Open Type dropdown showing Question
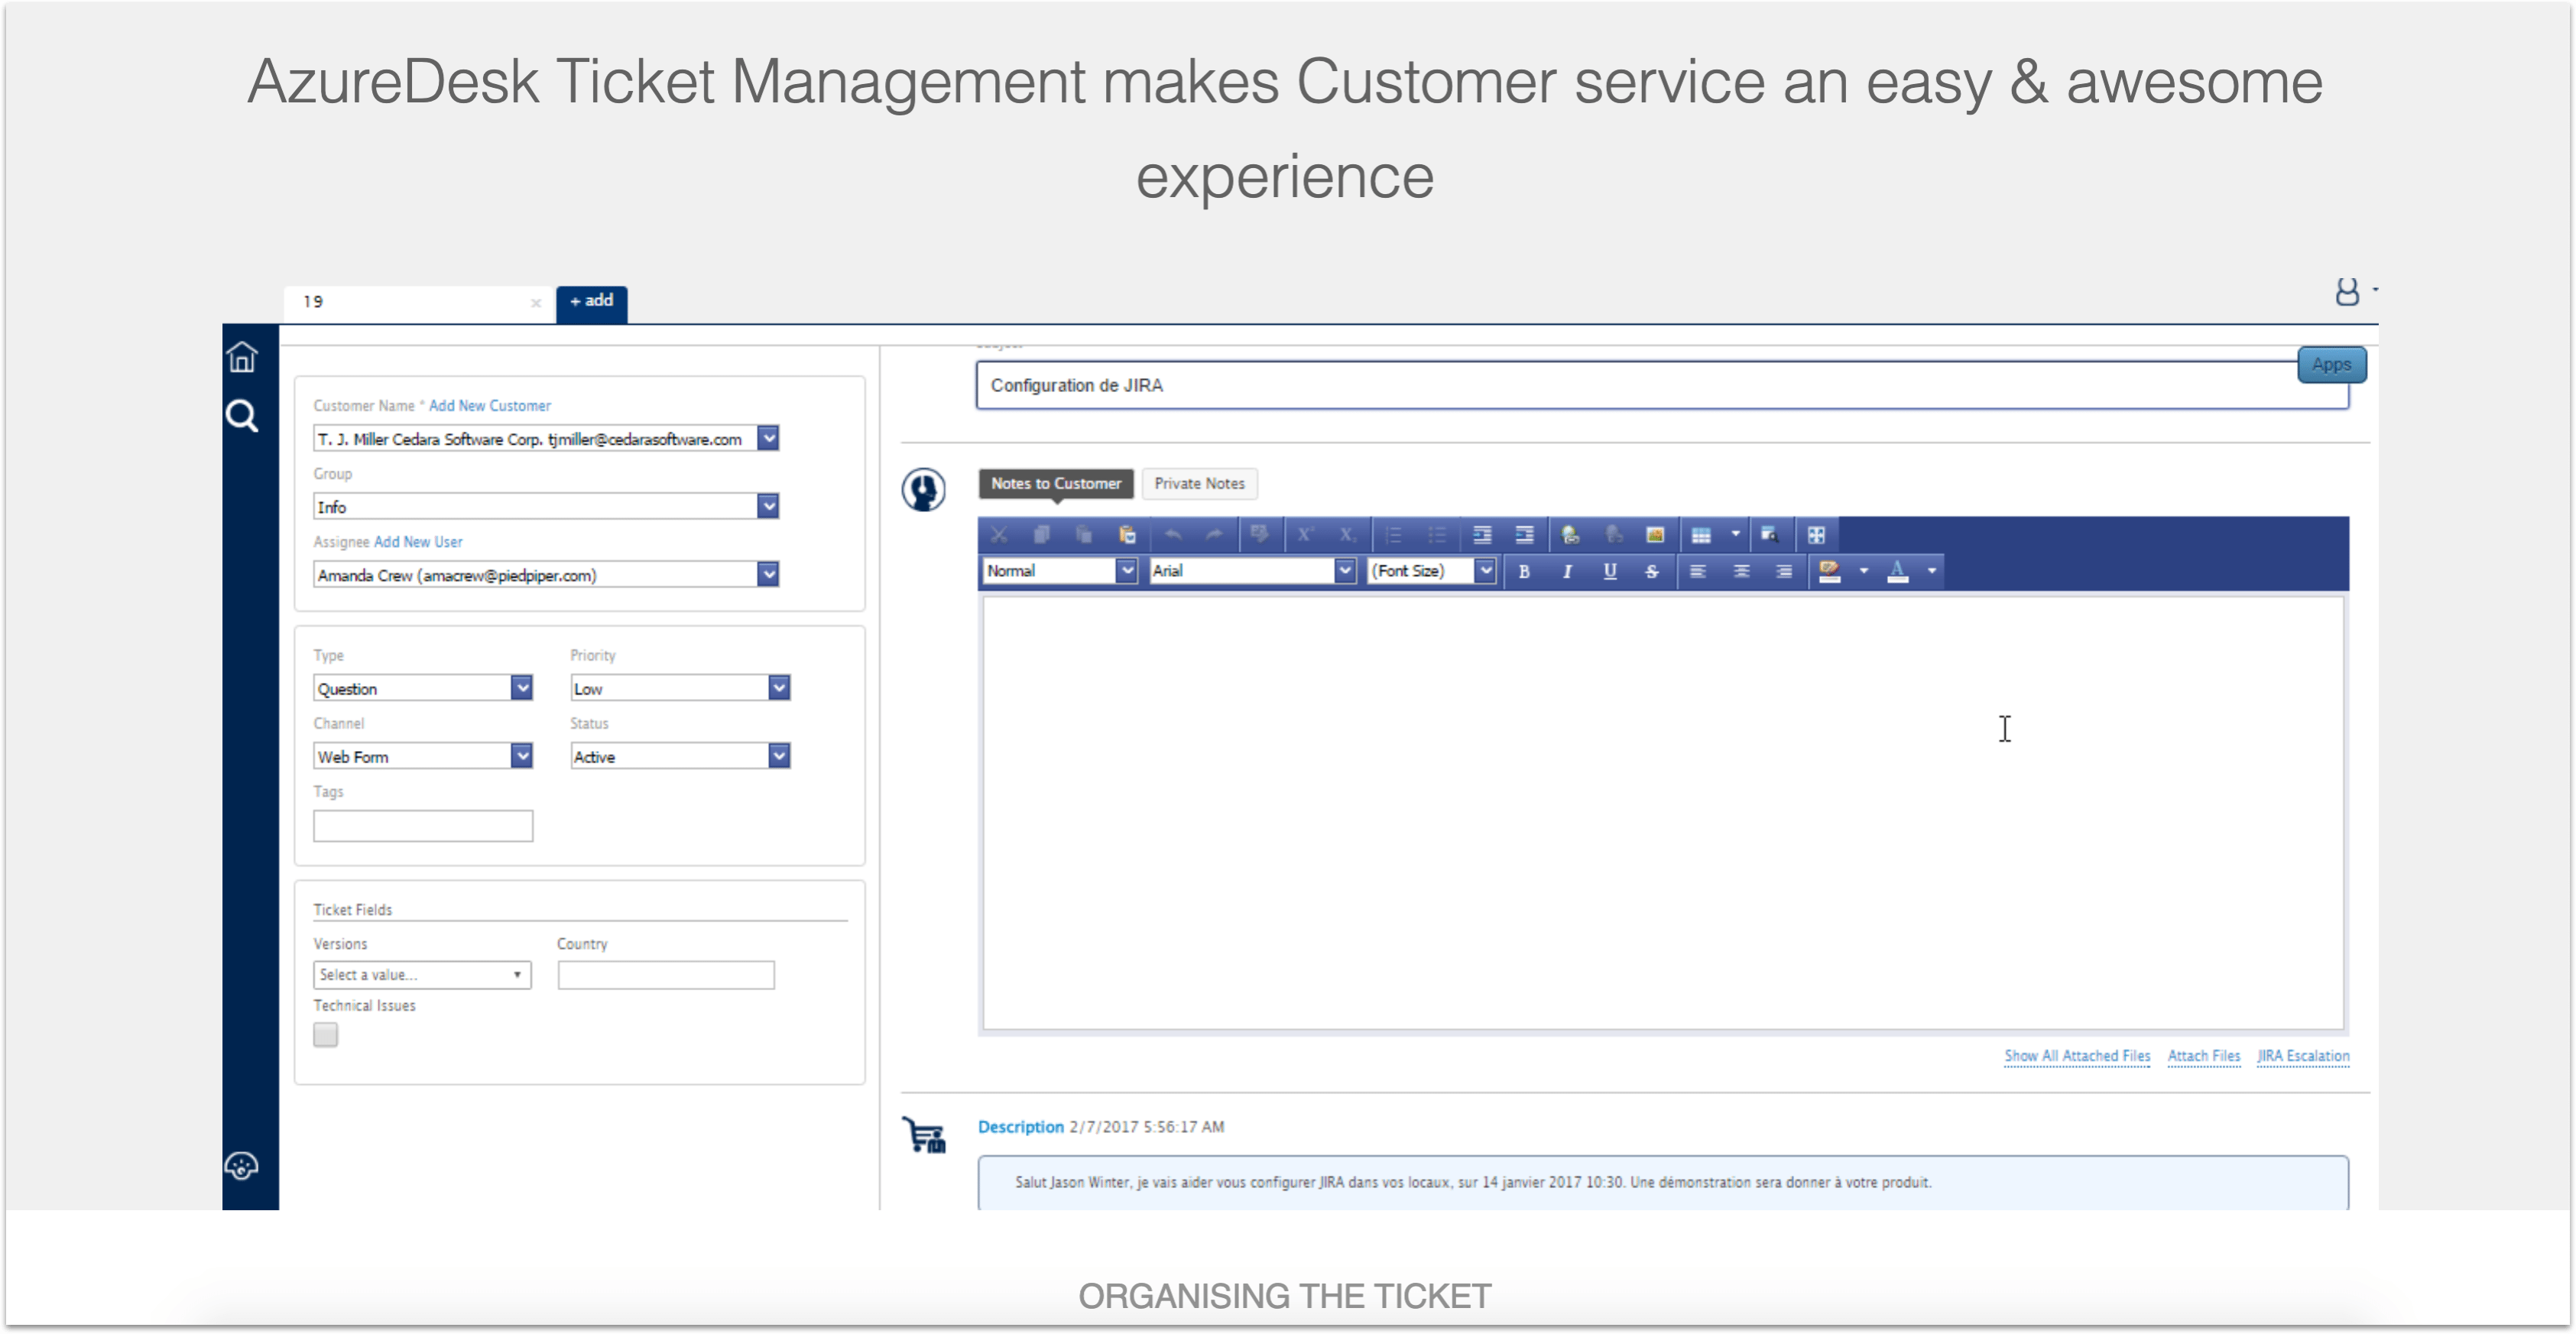 [521, 688]
